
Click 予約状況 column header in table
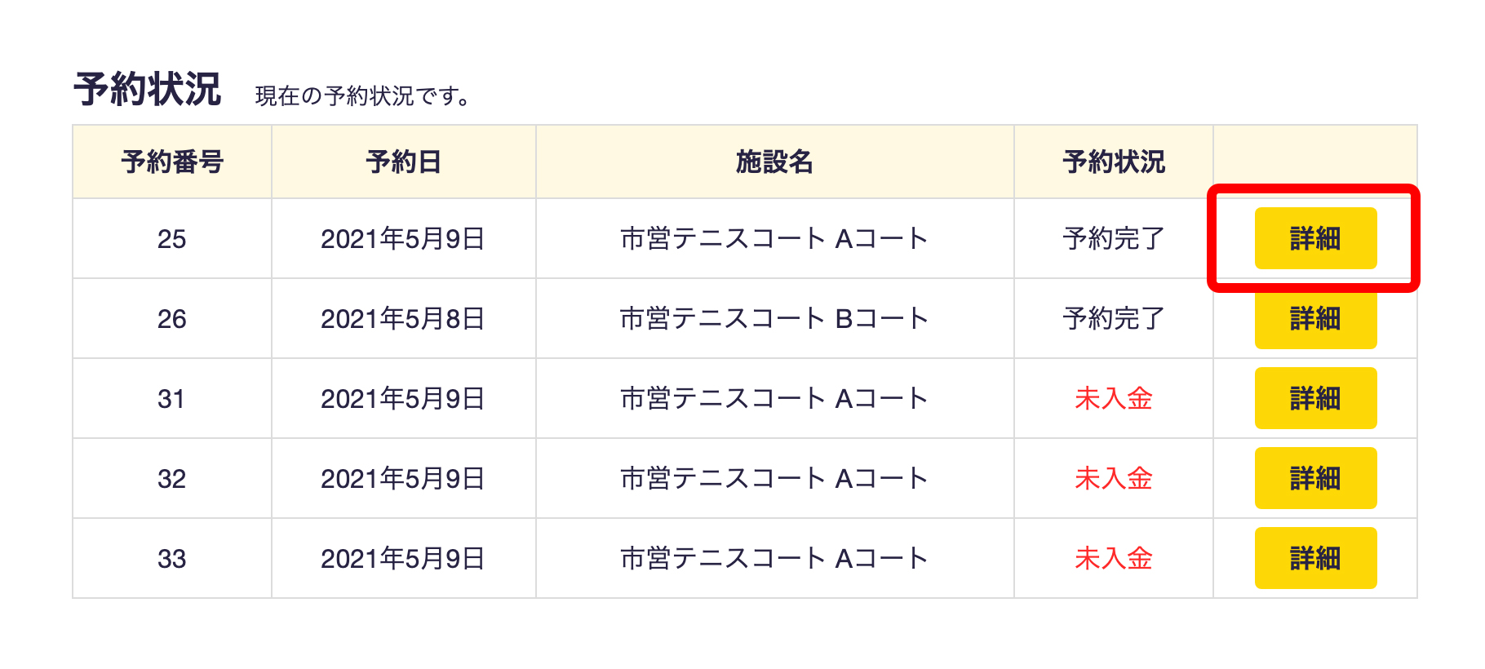(1113, 162)
